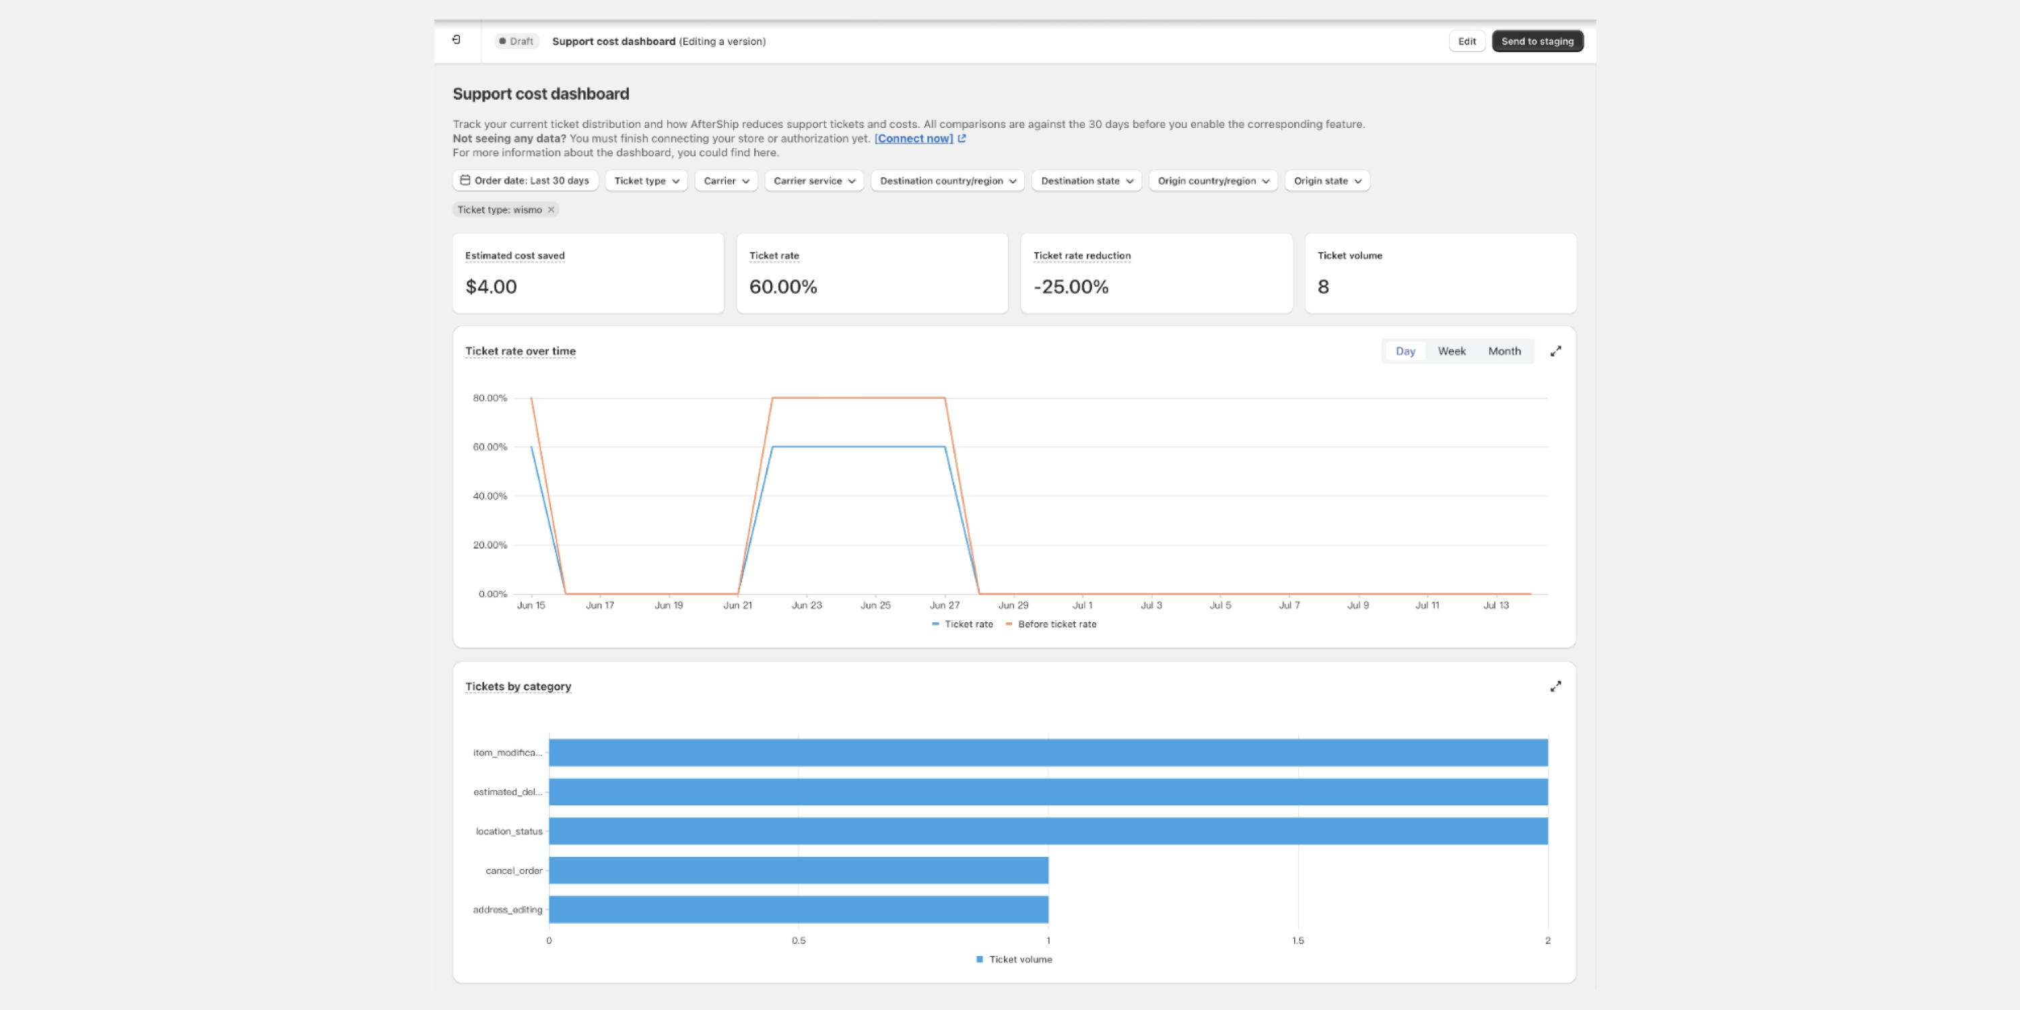This screenshot has height=1010, width=2020.
Task: Click the Ticket rate reduction label
Action: coord(1081,256)
